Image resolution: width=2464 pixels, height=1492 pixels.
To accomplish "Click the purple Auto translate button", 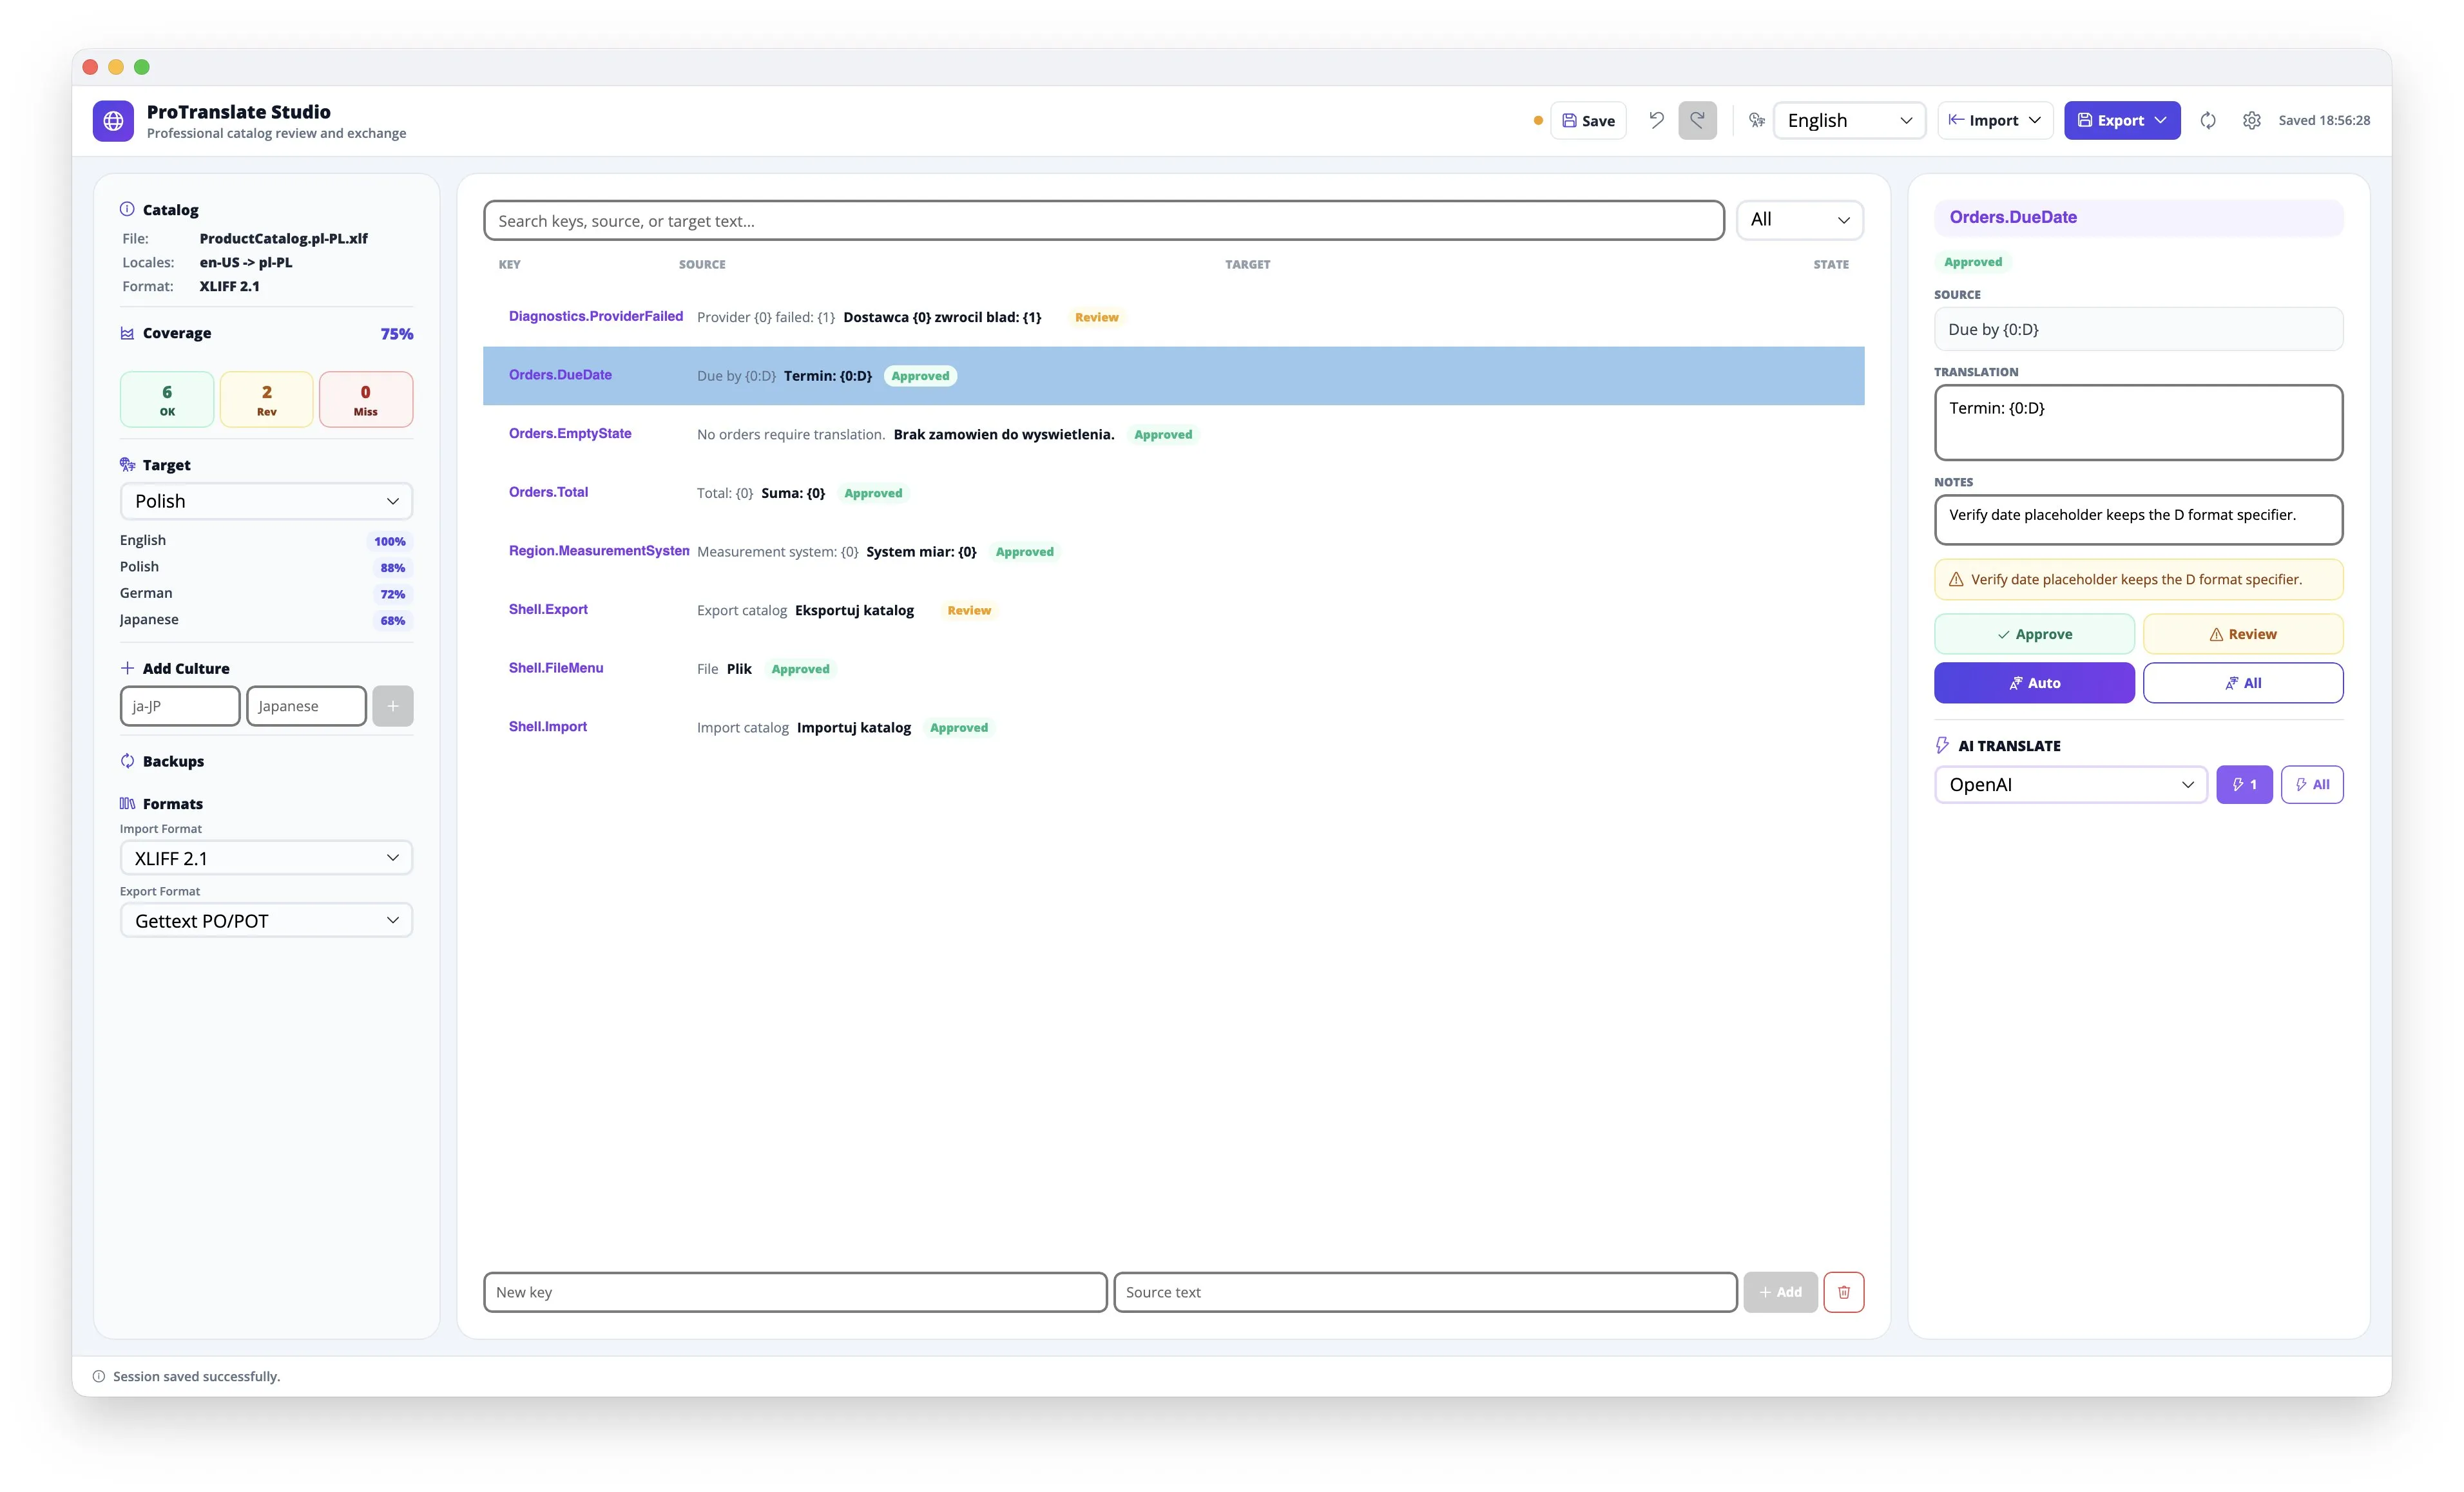I will (2034, 683).
